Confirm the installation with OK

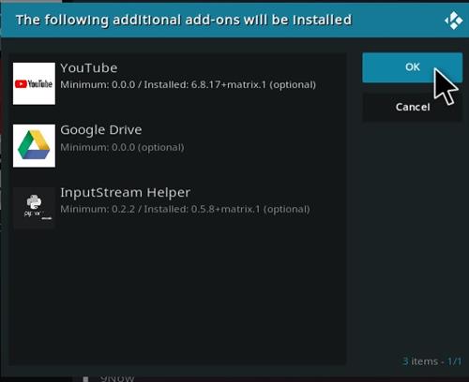pos(412,67)
